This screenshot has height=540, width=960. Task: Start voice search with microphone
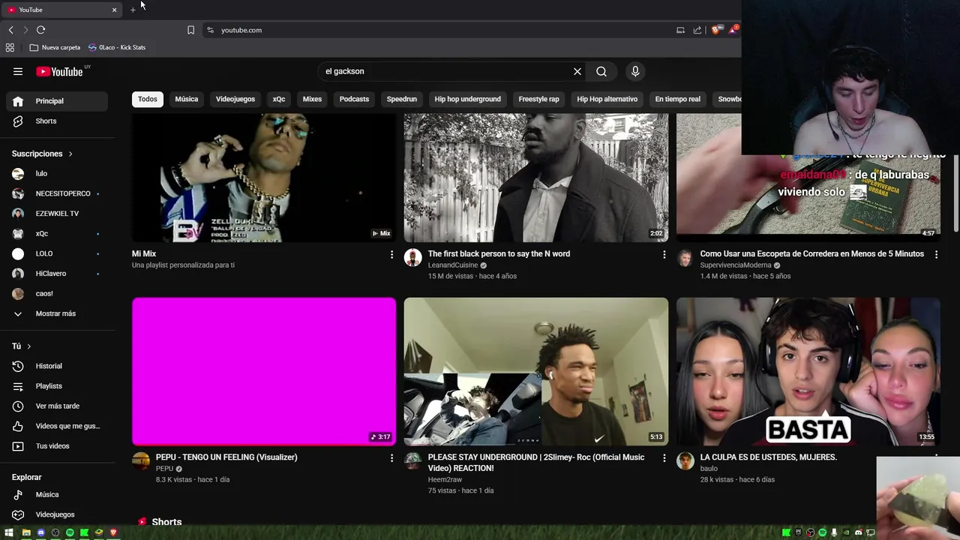click(635, 71)
